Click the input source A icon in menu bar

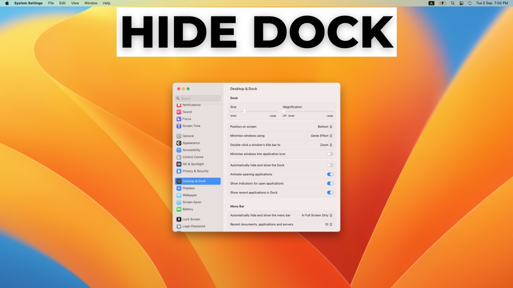[432, 3]
